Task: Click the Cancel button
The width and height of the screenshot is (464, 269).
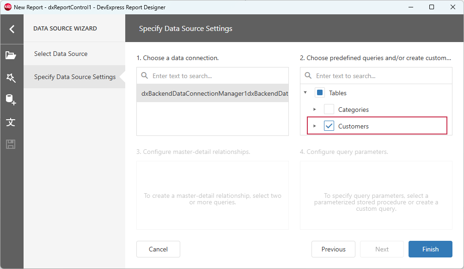Action: click(158, 249)
